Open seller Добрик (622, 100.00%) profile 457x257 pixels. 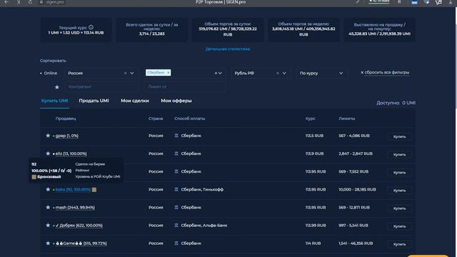tap(79, 226)
